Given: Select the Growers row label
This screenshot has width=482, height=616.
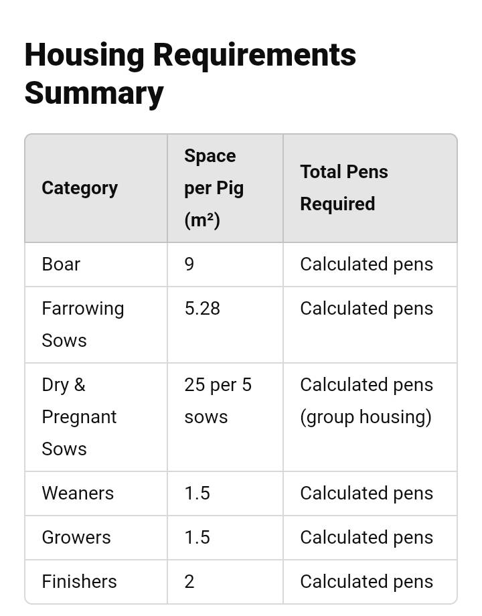Looking at the screenshot, I should click(x=76, y=538).
